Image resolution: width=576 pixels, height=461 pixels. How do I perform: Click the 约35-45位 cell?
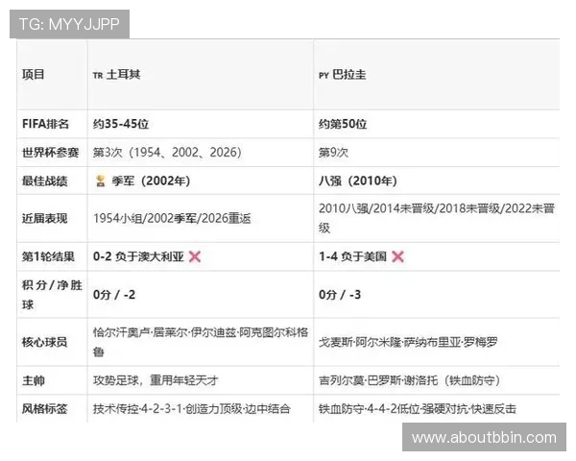pyautogui.click(x=201, y=124)
